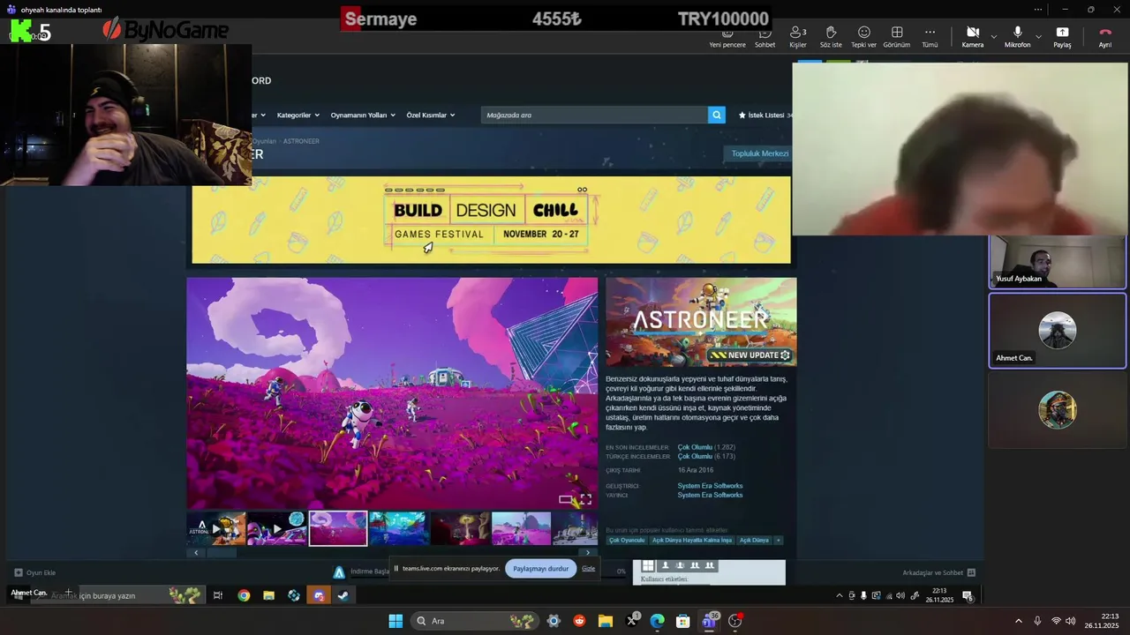Select the blue landscape screenshot thumbnail
Image resolution: width=1130 pixels, height=635 pixels.
coord(398,529)
